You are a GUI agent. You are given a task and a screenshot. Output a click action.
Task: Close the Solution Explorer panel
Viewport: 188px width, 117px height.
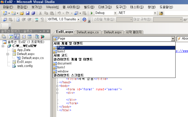point(48,31)
